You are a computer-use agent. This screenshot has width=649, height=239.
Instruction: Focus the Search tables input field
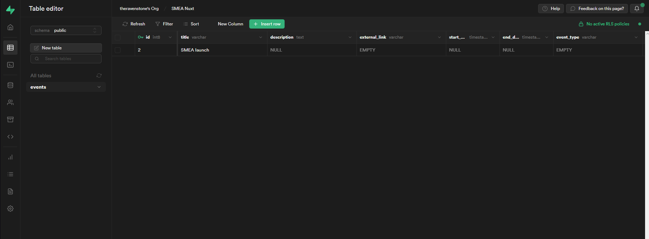click(66, 59)
